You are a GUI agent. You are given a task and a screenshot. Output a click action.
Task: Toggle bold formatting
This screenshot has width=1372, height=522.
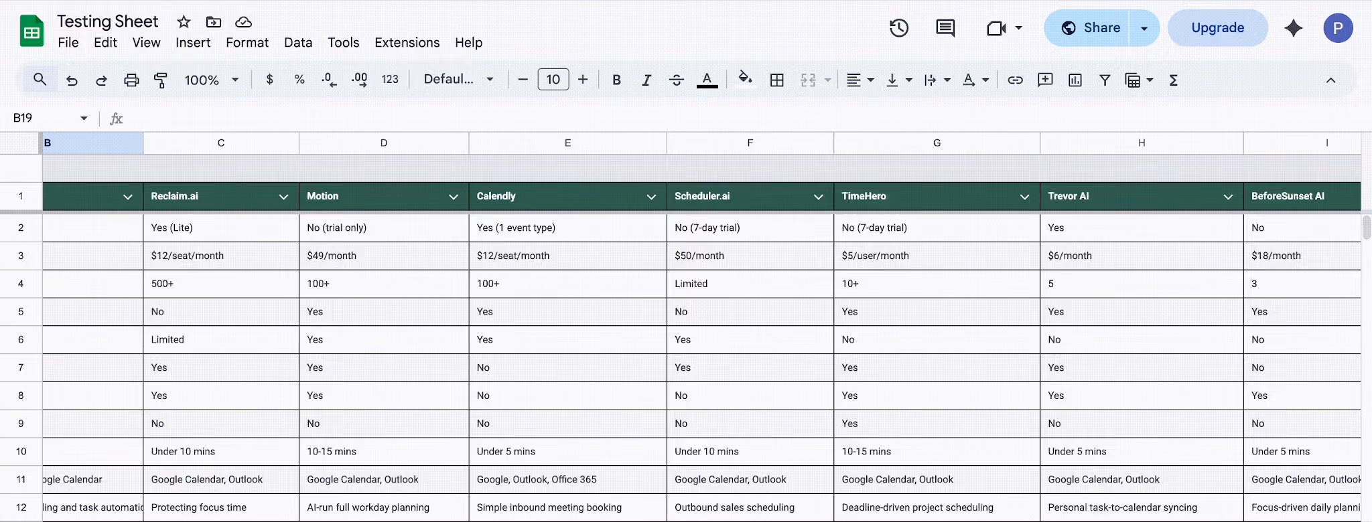[x=616, y=80]
